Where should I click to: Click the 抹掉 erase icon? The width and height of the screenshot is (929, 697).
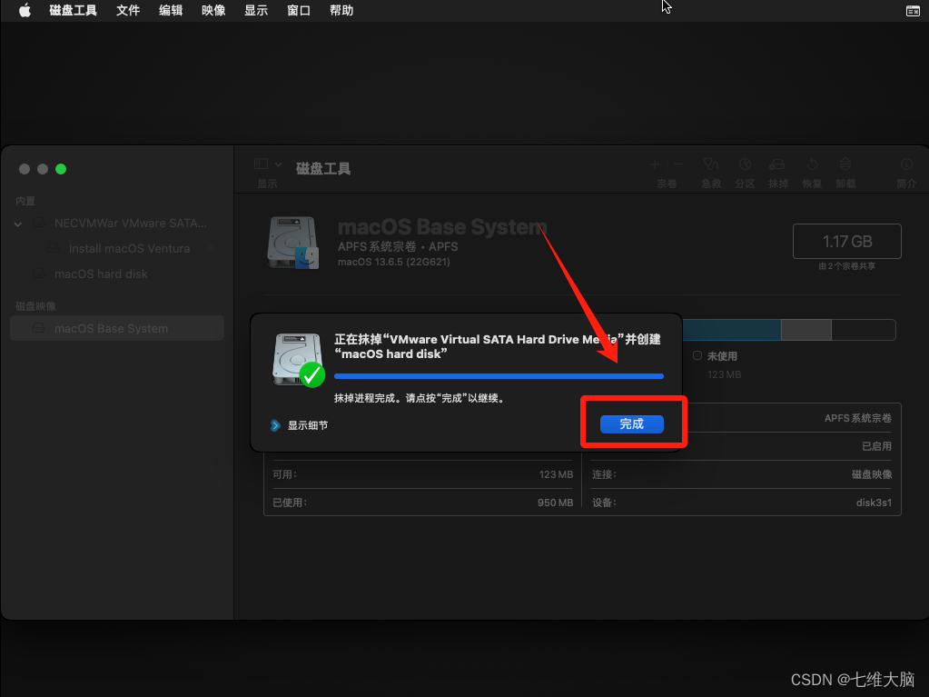click(777, 164)
